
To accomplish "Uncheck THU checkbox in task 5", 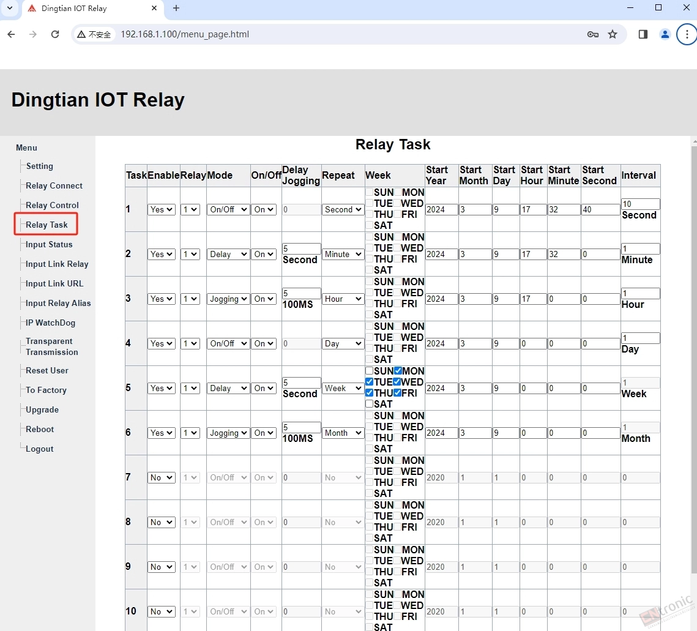I will (370, 393).
